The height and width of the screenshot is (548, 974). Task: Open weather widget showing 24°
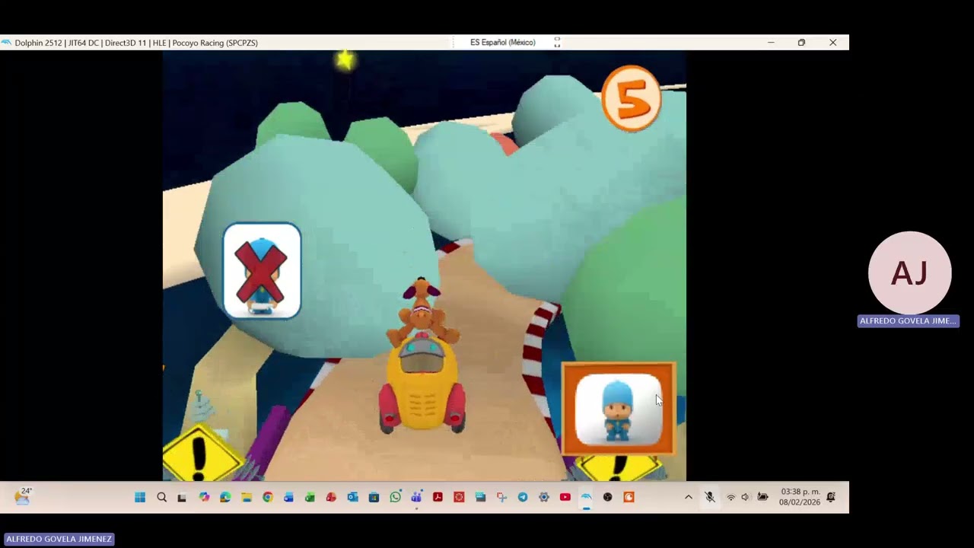(22, 497)
